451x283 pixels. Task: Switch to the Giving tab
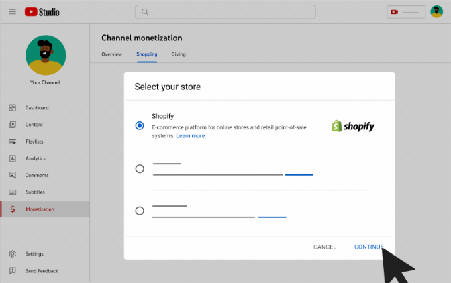[x=179, y=54]
